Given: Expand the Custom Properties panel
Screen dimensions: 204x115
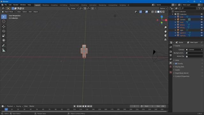Looking at the screenshot, I should pyautogui.click(x=182, y=76).
